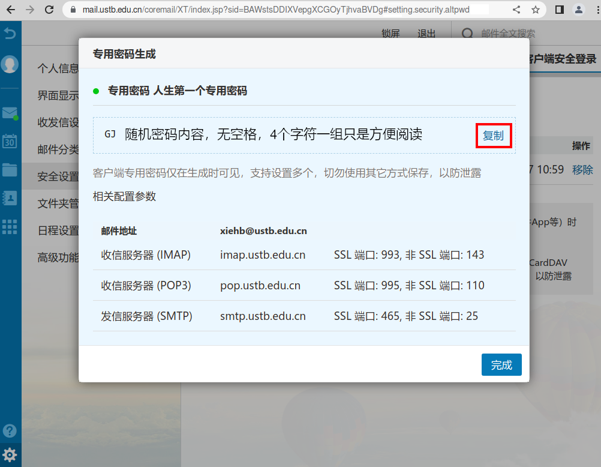601x467 pixels.
Task: Copy the generated password via 复制
Action: (493, 136)
